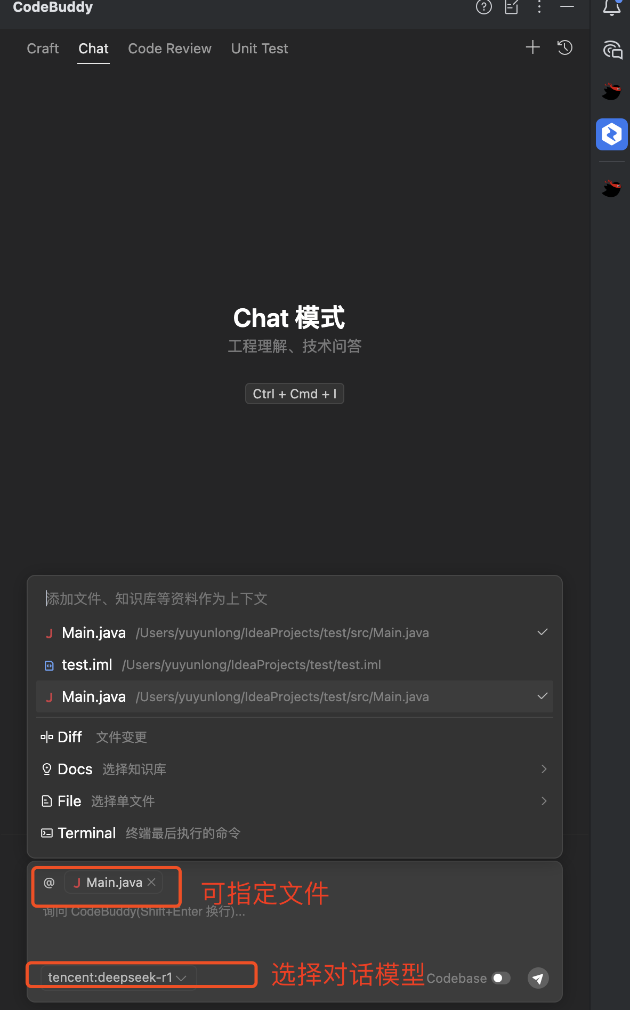Open the help question mark icon
Image resolution: width=630 pixels, height=1010 pixels.
coord(483,7)
